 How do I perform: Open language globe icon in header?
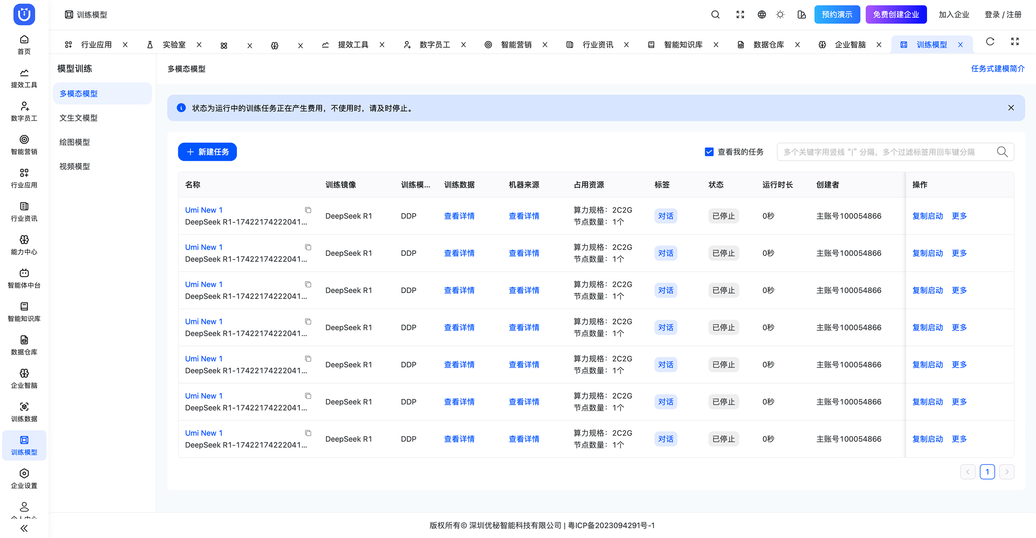761,15
